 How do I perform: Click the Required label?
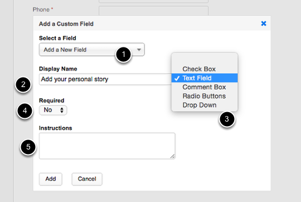[52, 100]
